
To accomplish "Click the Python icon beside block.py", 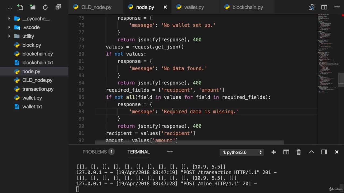I will click(17, 45).
